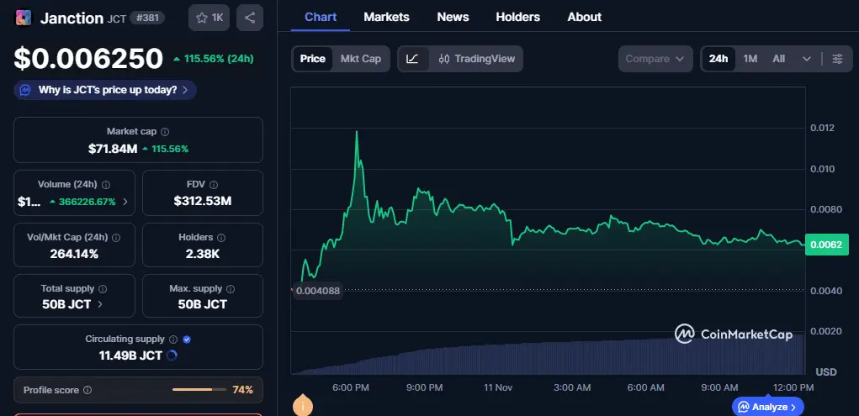Open the Markets tab
Viewport: 859px width, 416px height.
point(386,17)
